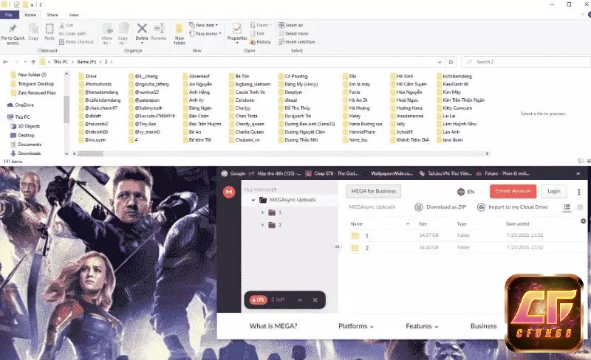Open MEGA file list settings gear
The height and width of the screenshot is (360, 591).
583,221
